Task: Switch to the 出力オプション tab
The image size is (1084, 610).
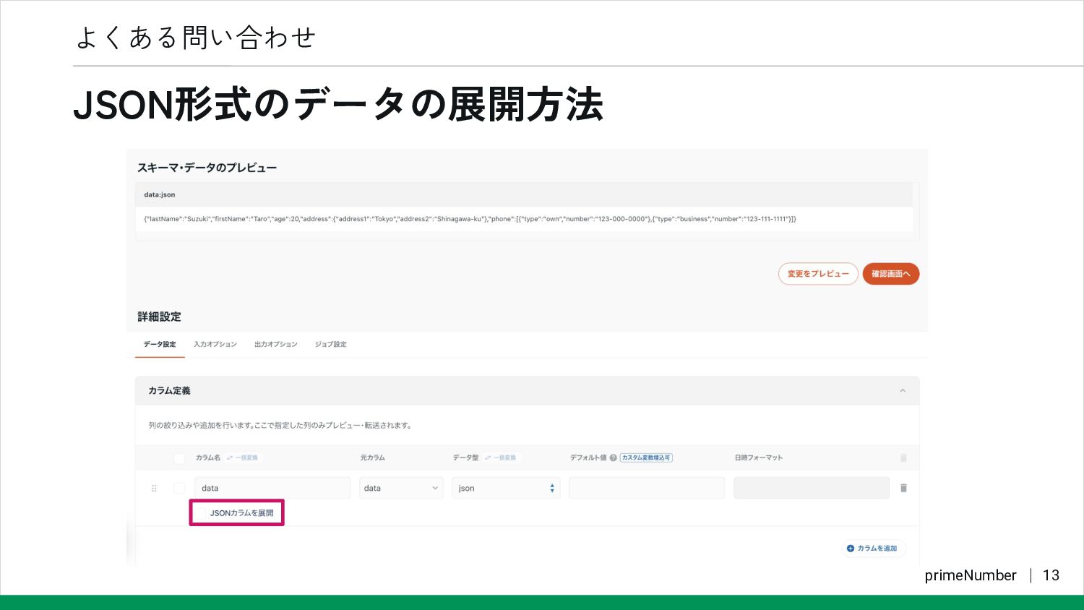Action: (275, 344)
